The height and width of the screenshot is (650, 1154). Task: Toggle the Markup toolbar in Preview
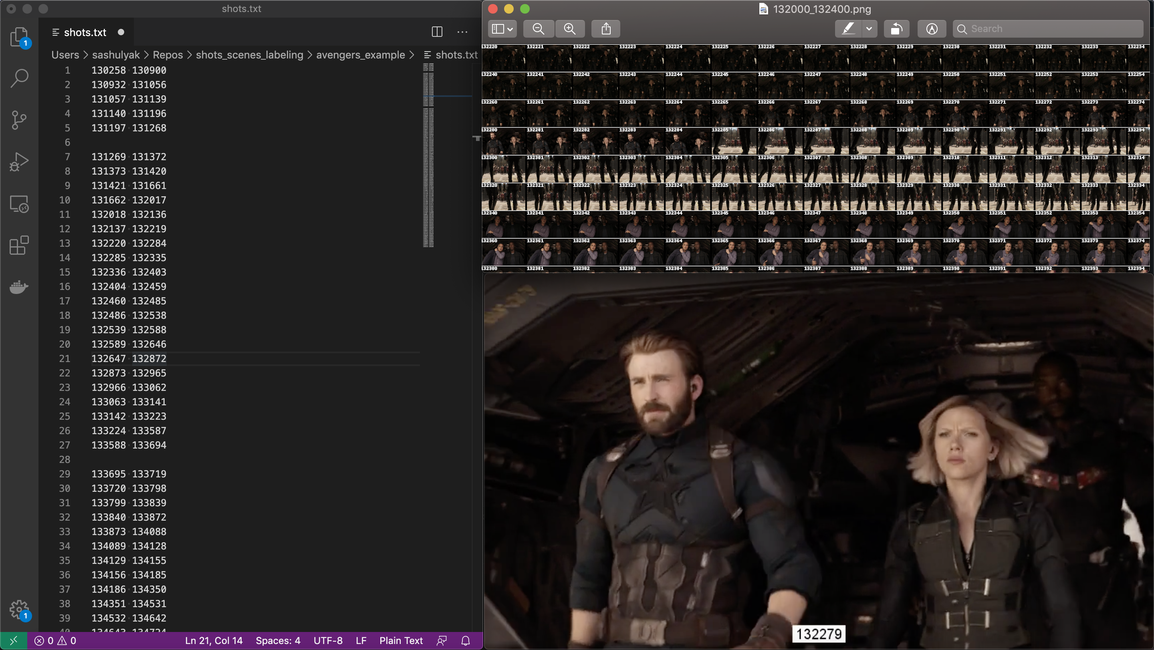(931, 29)
